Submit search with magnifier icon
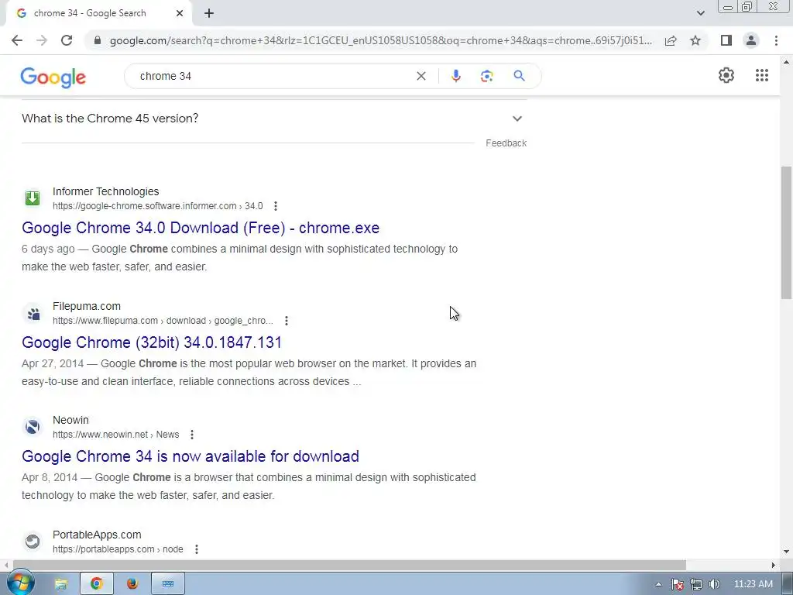This screenshot has height=595, width=793. click(519, 76)
